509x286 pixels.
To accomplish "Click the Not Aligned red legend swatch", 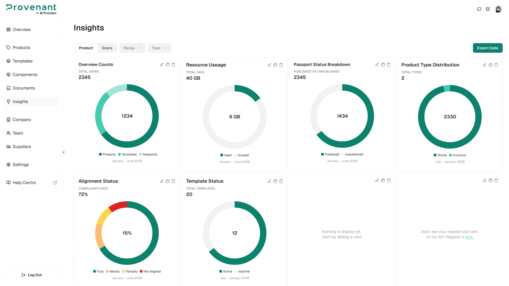I will pyautogui.click(x=141, y=271).
